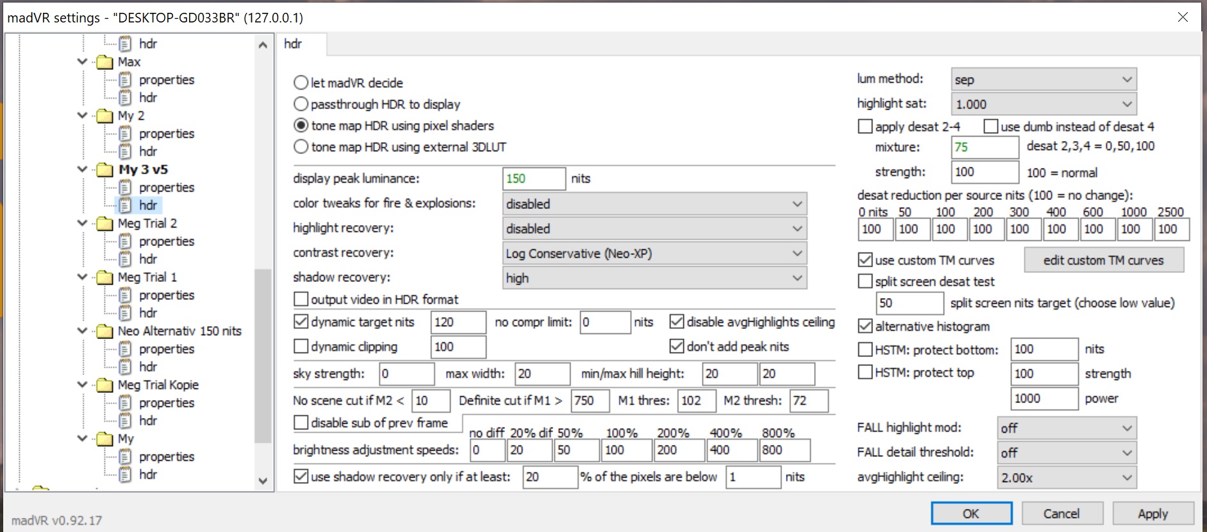Click the Neo Alternativ 150 nits folder icon

coord(104,331)
